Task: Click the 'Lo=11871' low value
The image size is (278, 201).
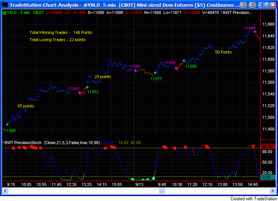Action: pyautogui.click(x=172, y=12)
